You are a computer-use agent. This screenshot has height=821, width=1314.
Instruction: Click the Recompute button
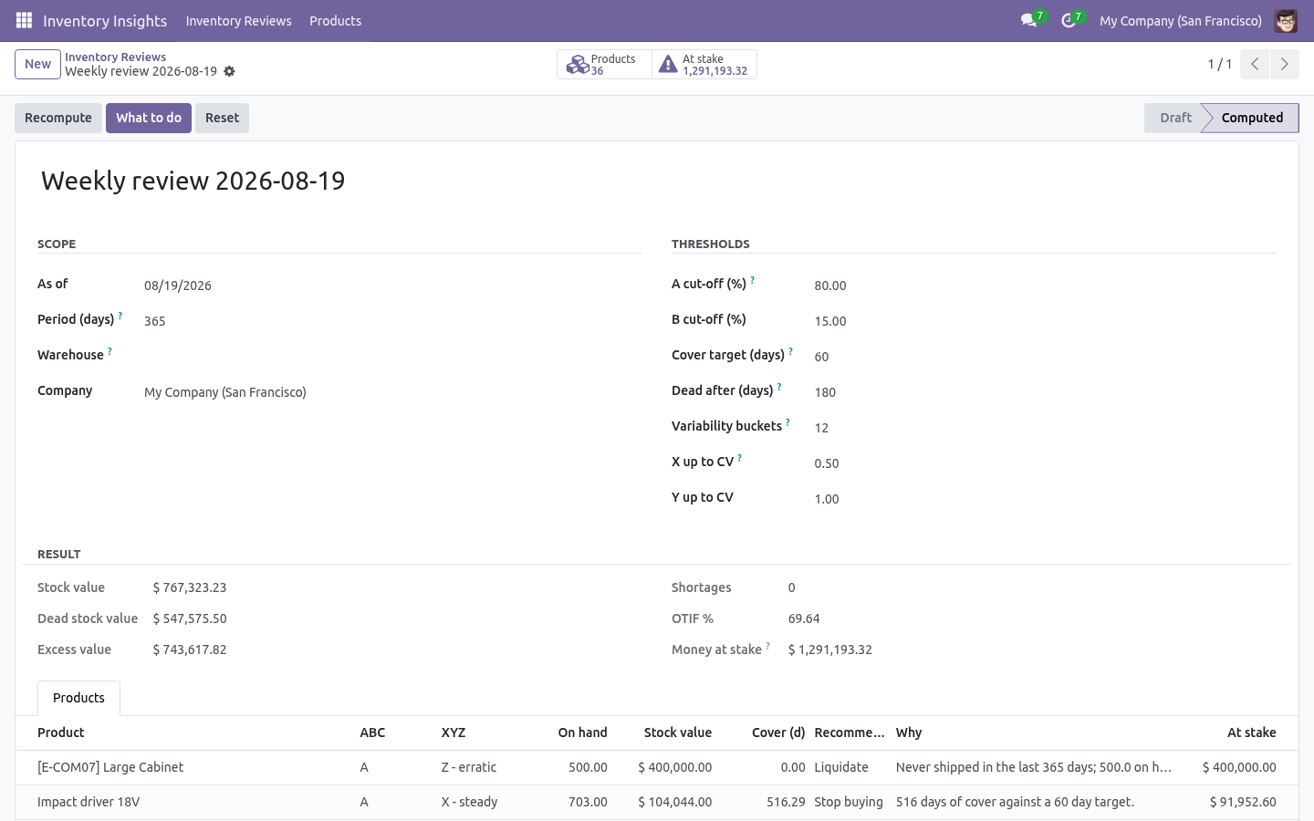(x=58, y=118)
